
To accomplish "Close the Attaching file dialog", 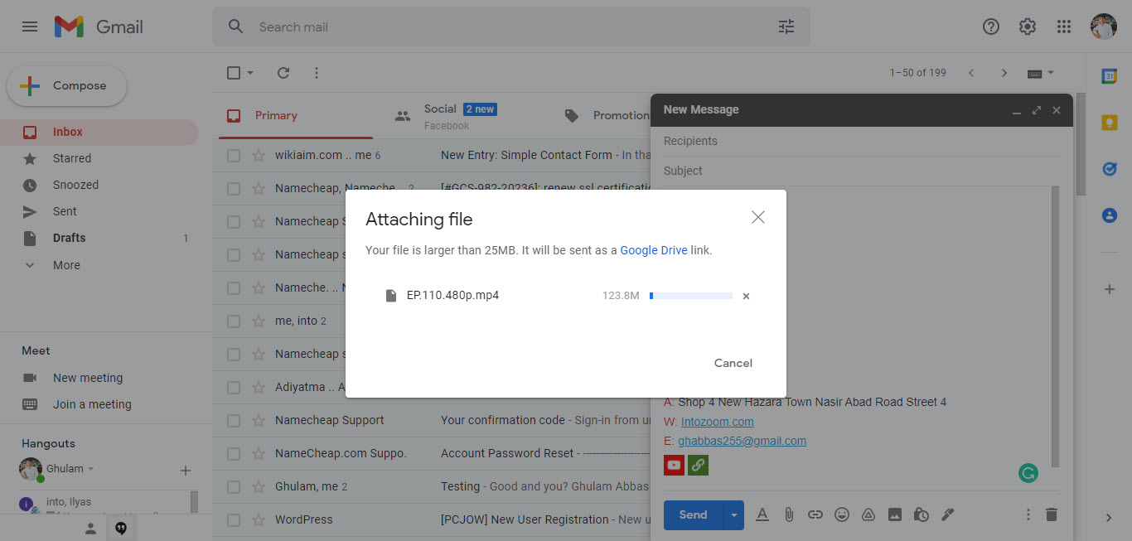I will pos(757,217).
